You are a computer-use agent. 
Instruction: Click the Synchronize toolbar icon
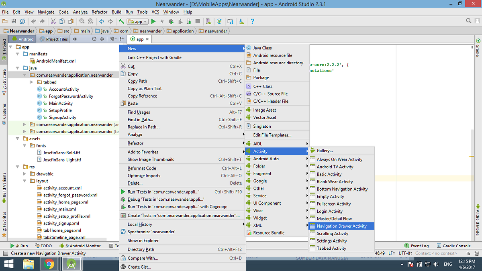22,21
